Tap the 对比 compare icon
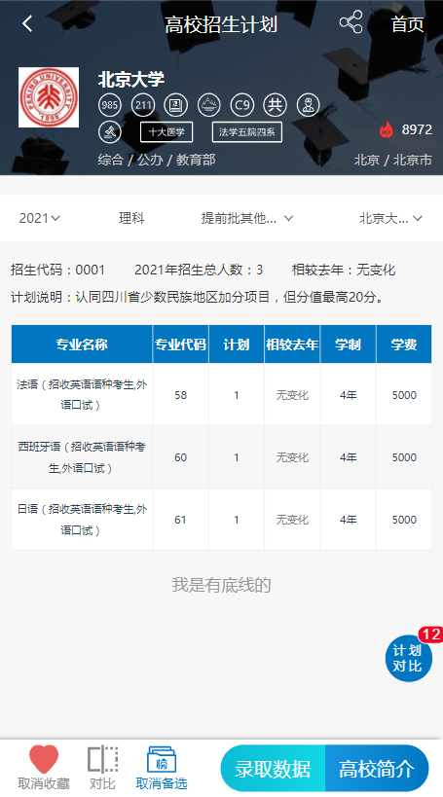 click(103, 768)
